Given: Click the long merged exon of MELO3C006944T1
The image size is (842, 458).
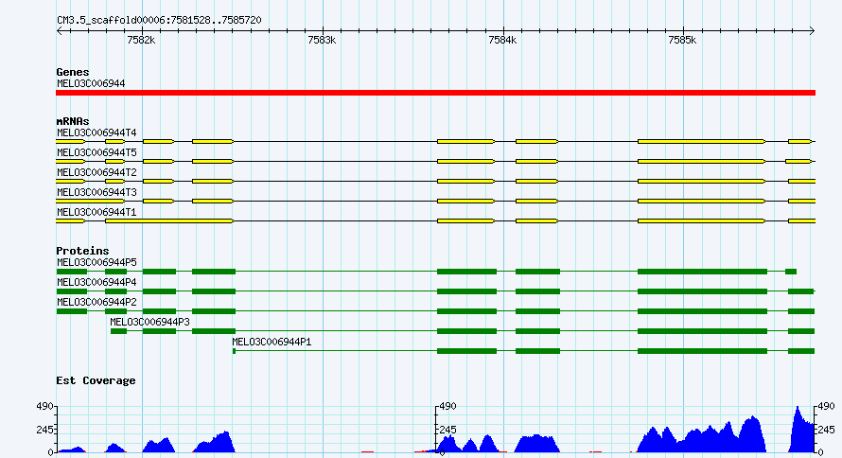Looking at the screenshot, I should coord(169,220).
